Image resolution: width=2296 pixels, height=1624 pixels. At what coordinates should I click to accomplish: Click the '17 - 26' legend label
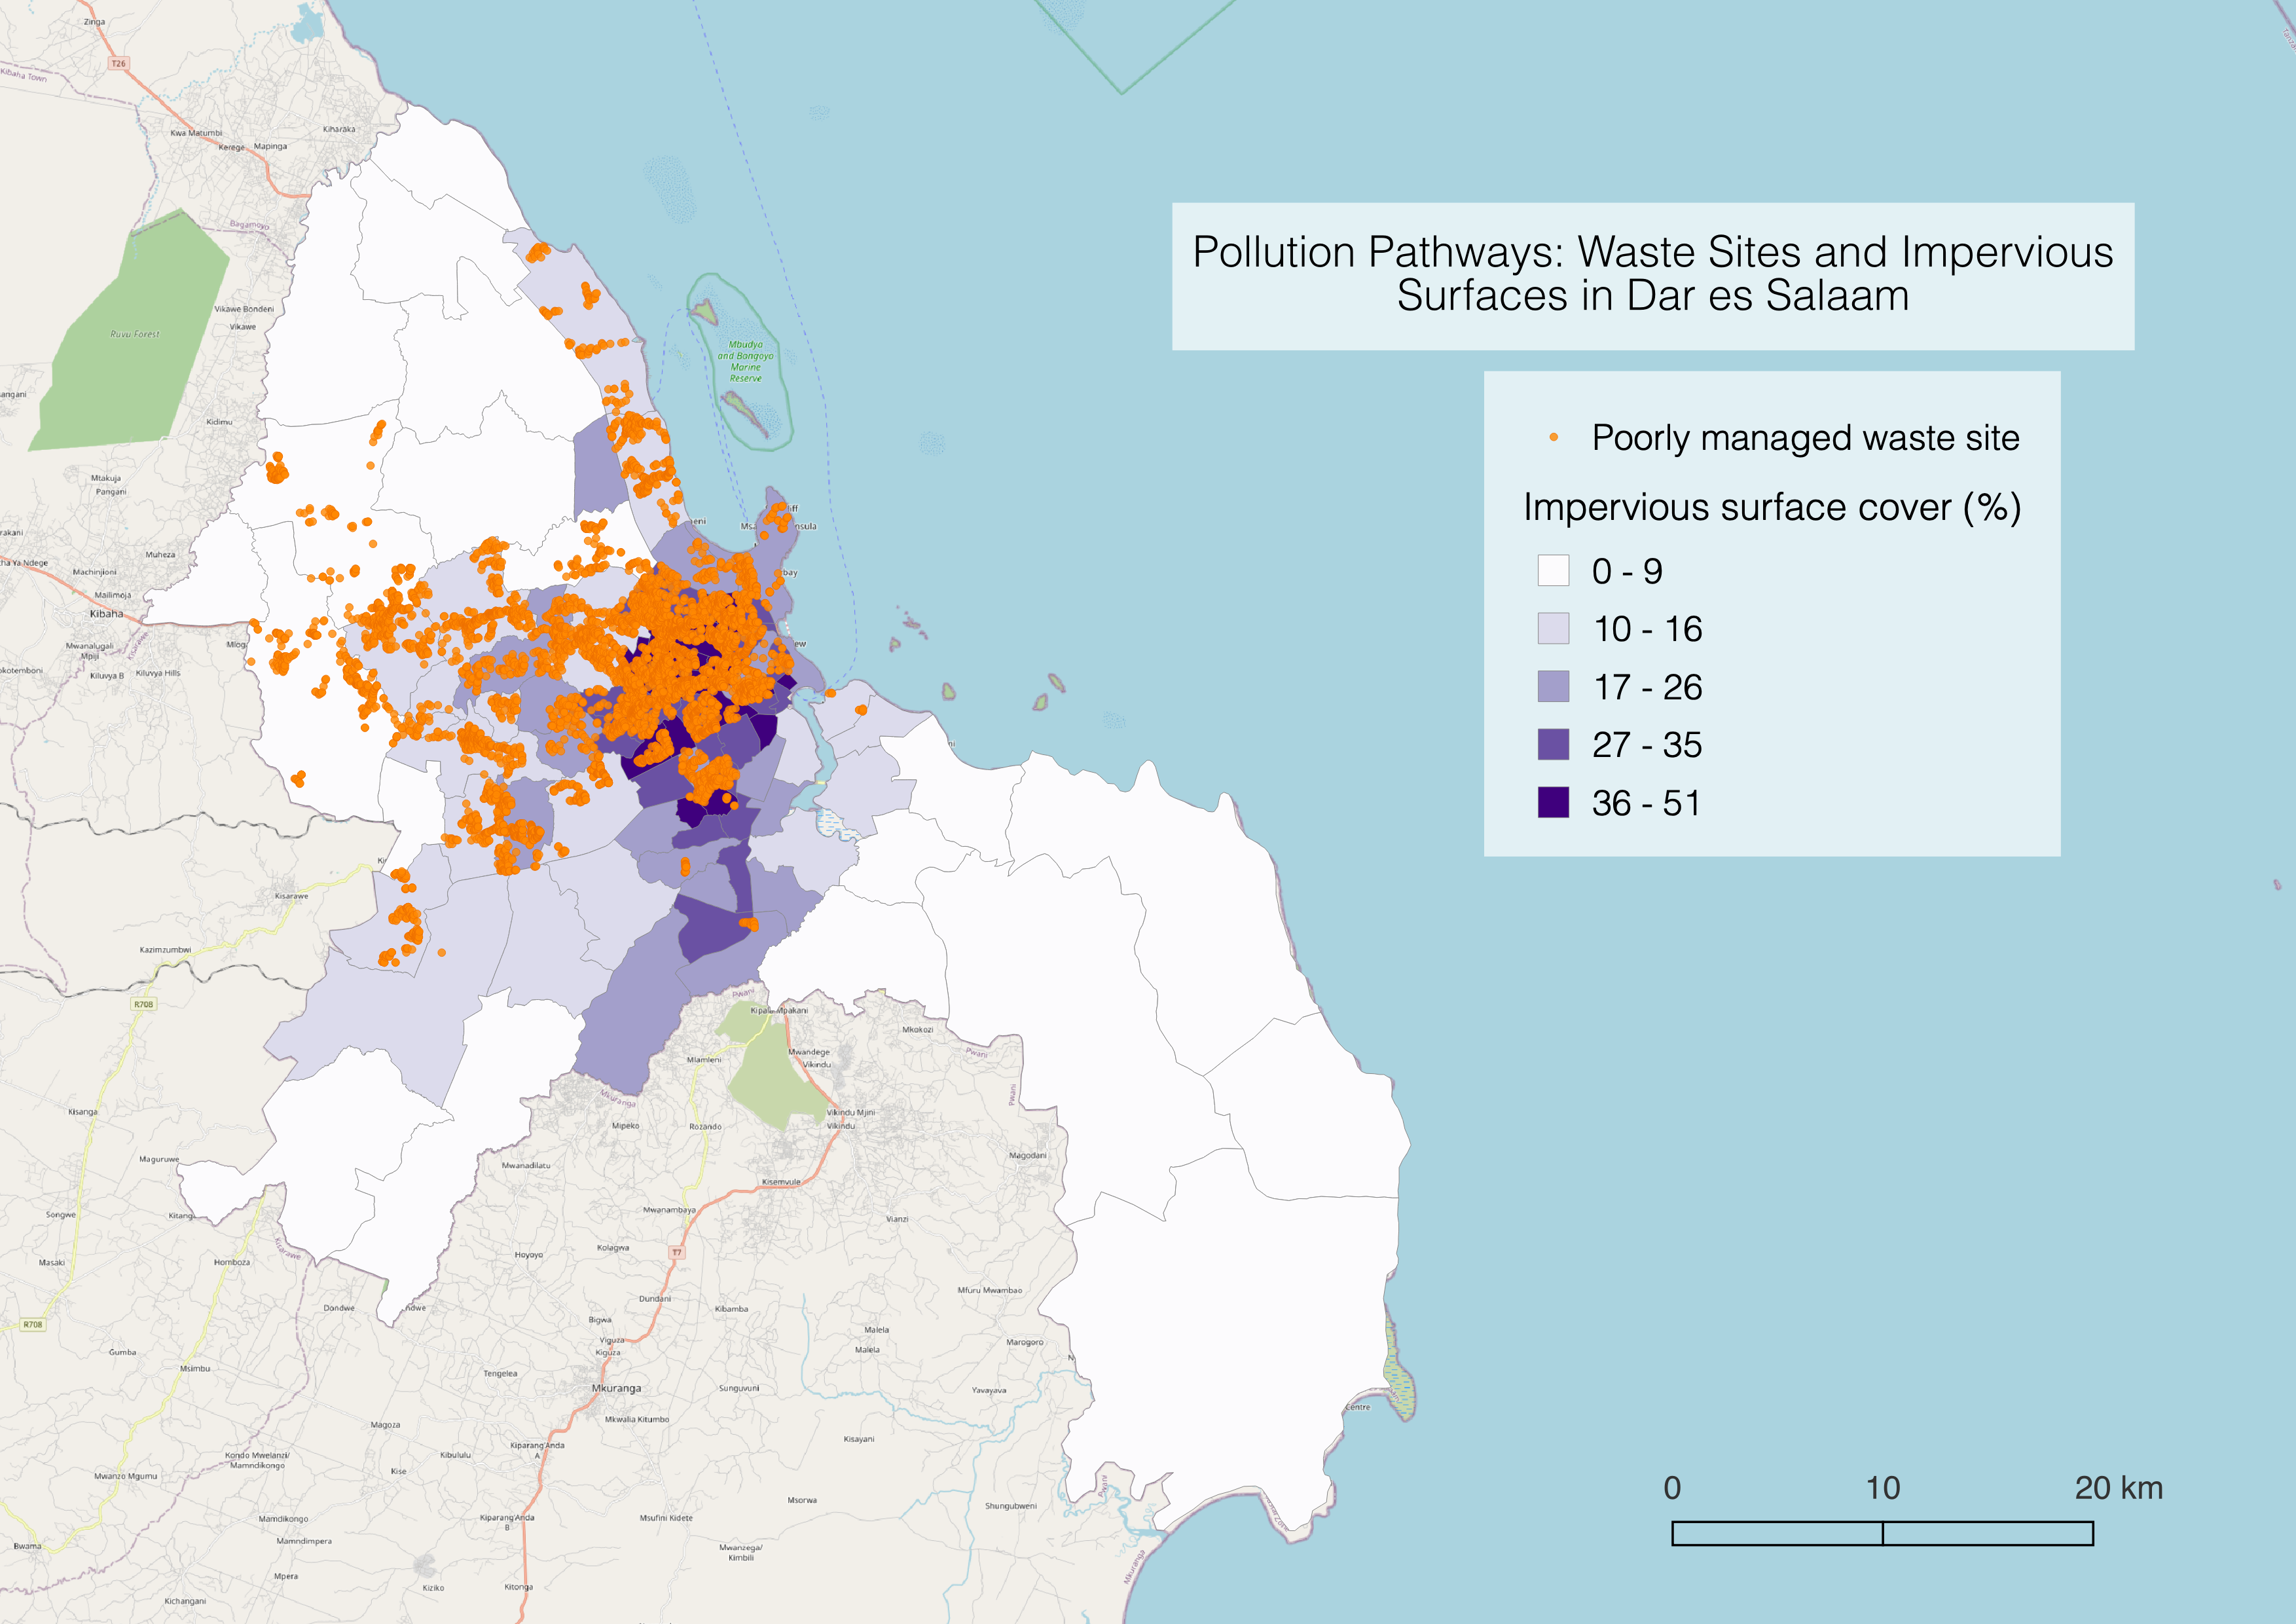click(x=1647, y=687)
